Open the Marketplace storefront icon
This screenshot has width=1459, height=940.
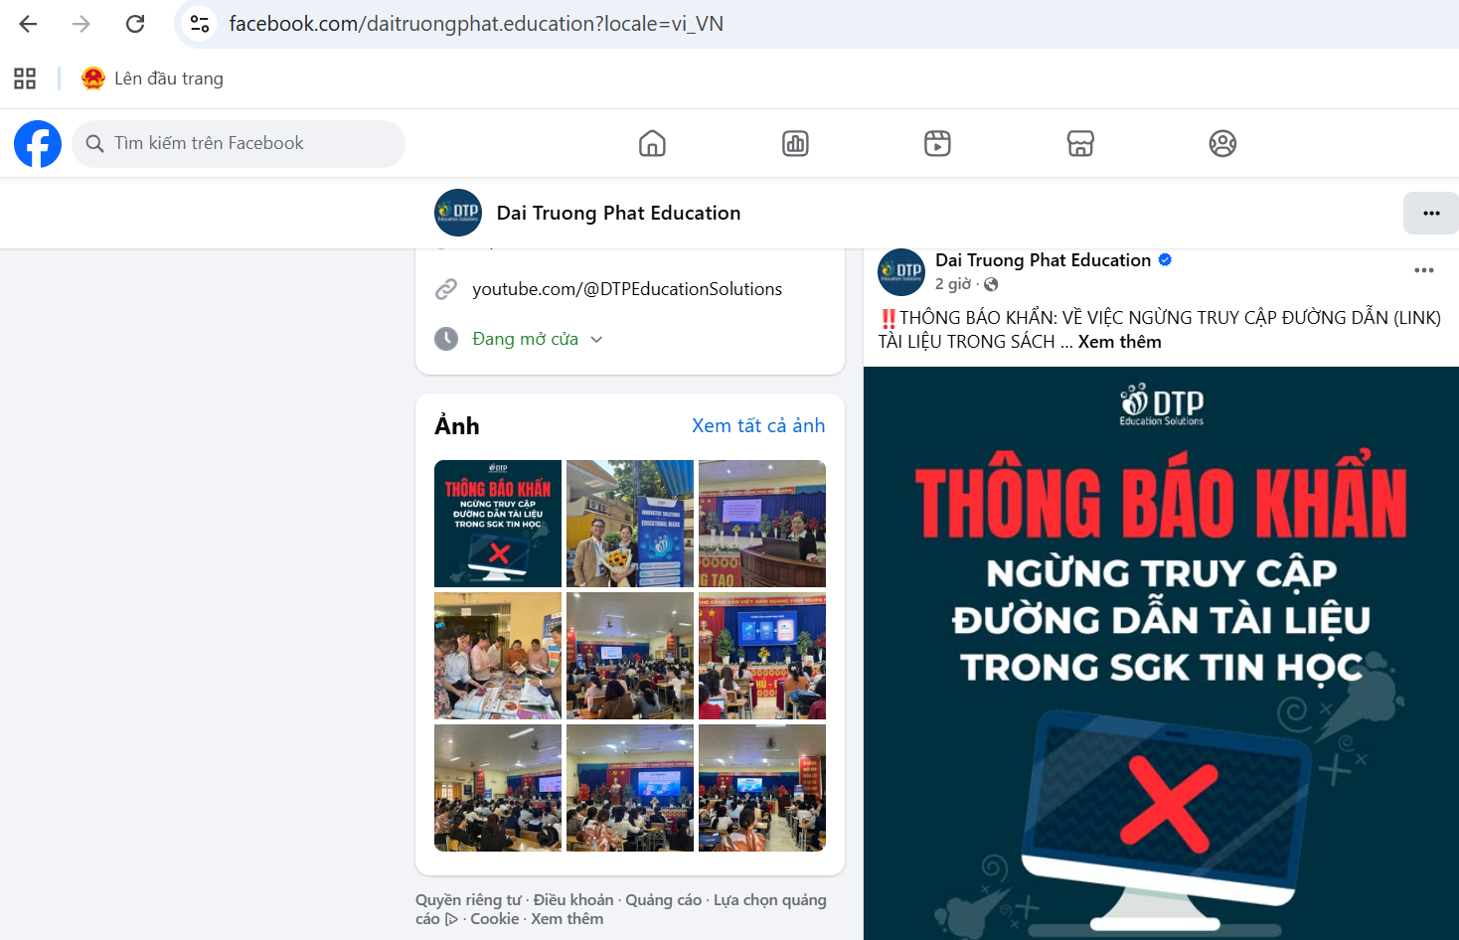1080,144
